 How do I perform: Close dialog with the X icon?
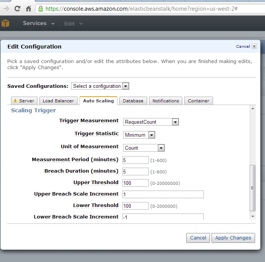tap(254, 46)
